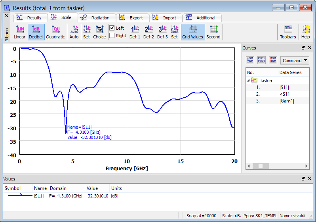This screenshot has width=316, height=222.
Task: Collapse the Ribbon panel
Action: pyautogui.click(x=6, y=16)
